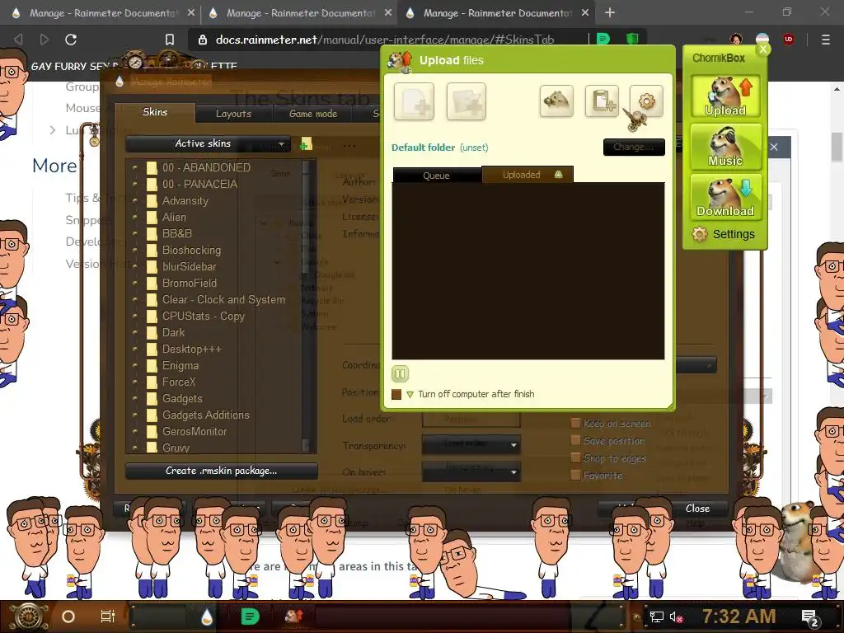Click the add file icon in Upload window
Image resolution: width=844 pixels, height=633 pixels.
point(414,101)
